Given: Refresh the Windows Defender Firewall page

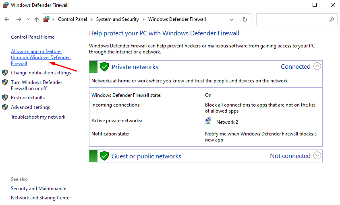Looking at the screenshot, I should pyautogui.click(x=245, y=19).
